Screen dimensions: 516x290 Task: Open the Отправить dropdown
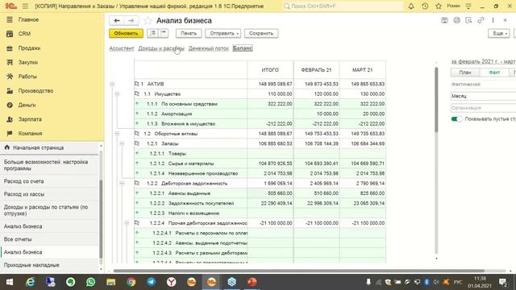click(223, 33)
